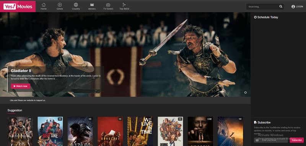Open the We Live in Time poster
This screenshot has height=146, width=306.
140,131
